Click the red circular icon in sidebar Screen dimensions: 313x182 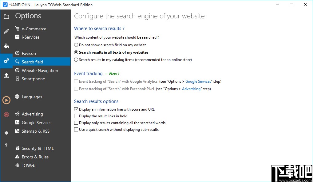tap(6, 114)
